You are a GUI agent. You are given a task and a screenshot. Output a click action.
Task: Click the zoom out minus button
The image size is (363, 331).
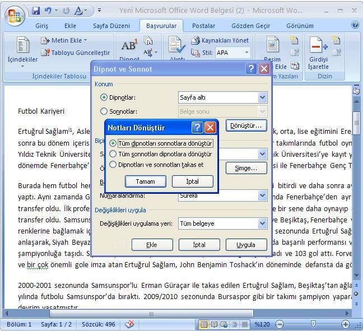click(x=280, y=324)
